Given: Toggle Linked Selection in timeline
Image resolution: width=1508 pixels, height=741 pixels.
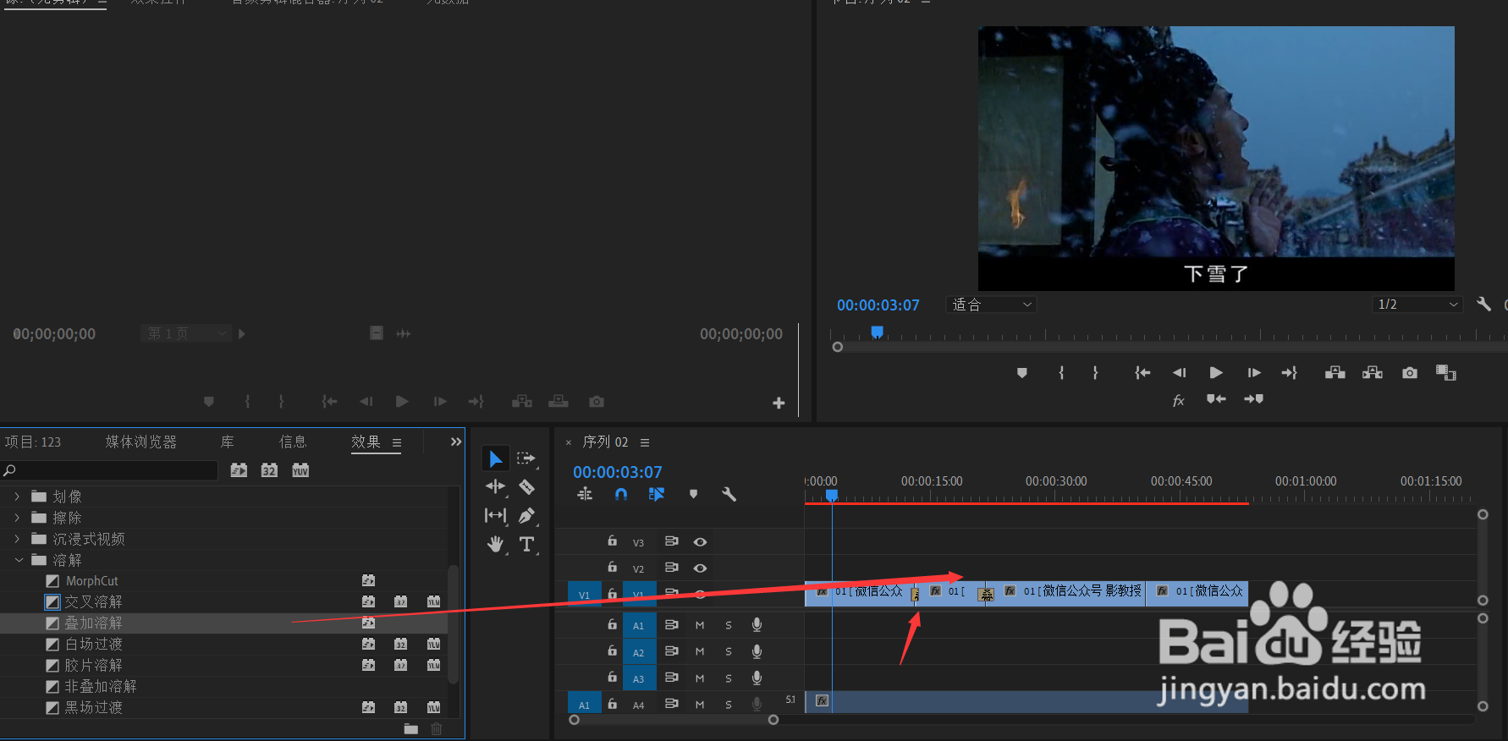Looking at the screenshot, I should [x=657, y=494].
